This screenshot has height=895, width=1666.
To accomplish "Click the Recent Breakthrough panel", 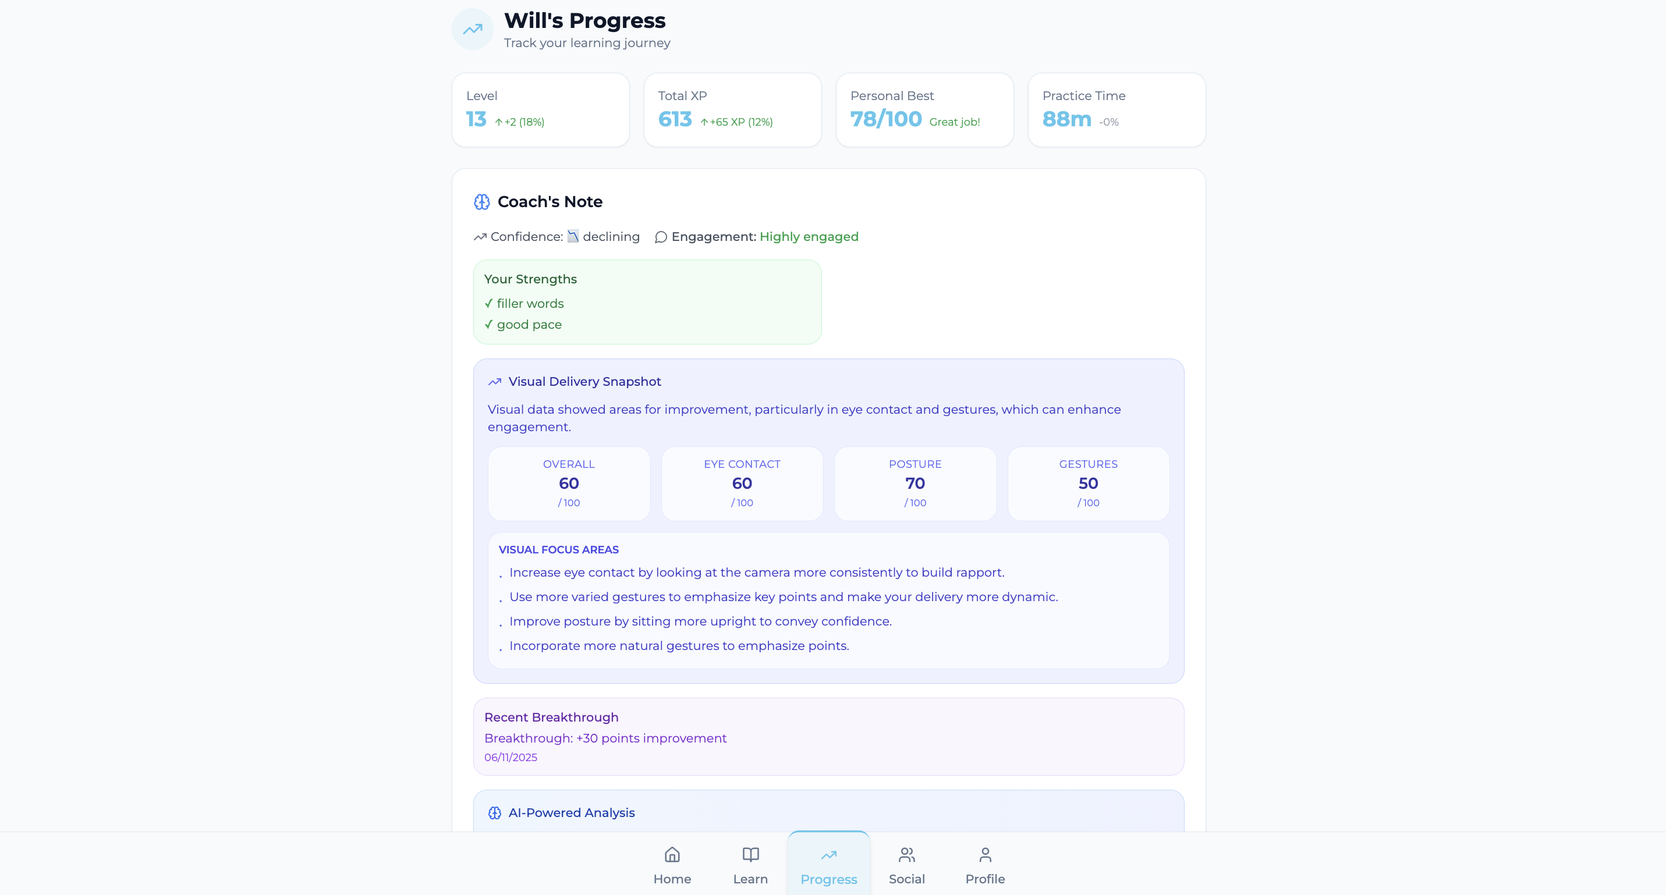I will [828, 737].
